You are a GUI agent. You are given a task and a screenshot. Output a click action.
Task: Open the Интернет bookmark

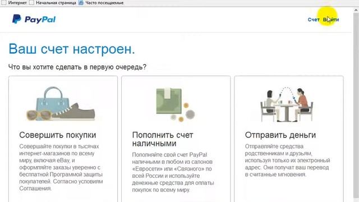click(x=17, y=3)
